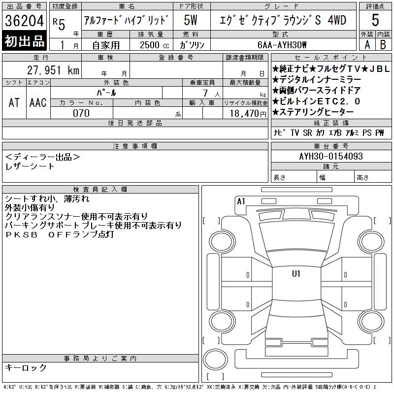Select PKSB OFFランプ点灯 note
Viewport: 394px width, 394px height.
pyautogui.click(x=60, y=234)
